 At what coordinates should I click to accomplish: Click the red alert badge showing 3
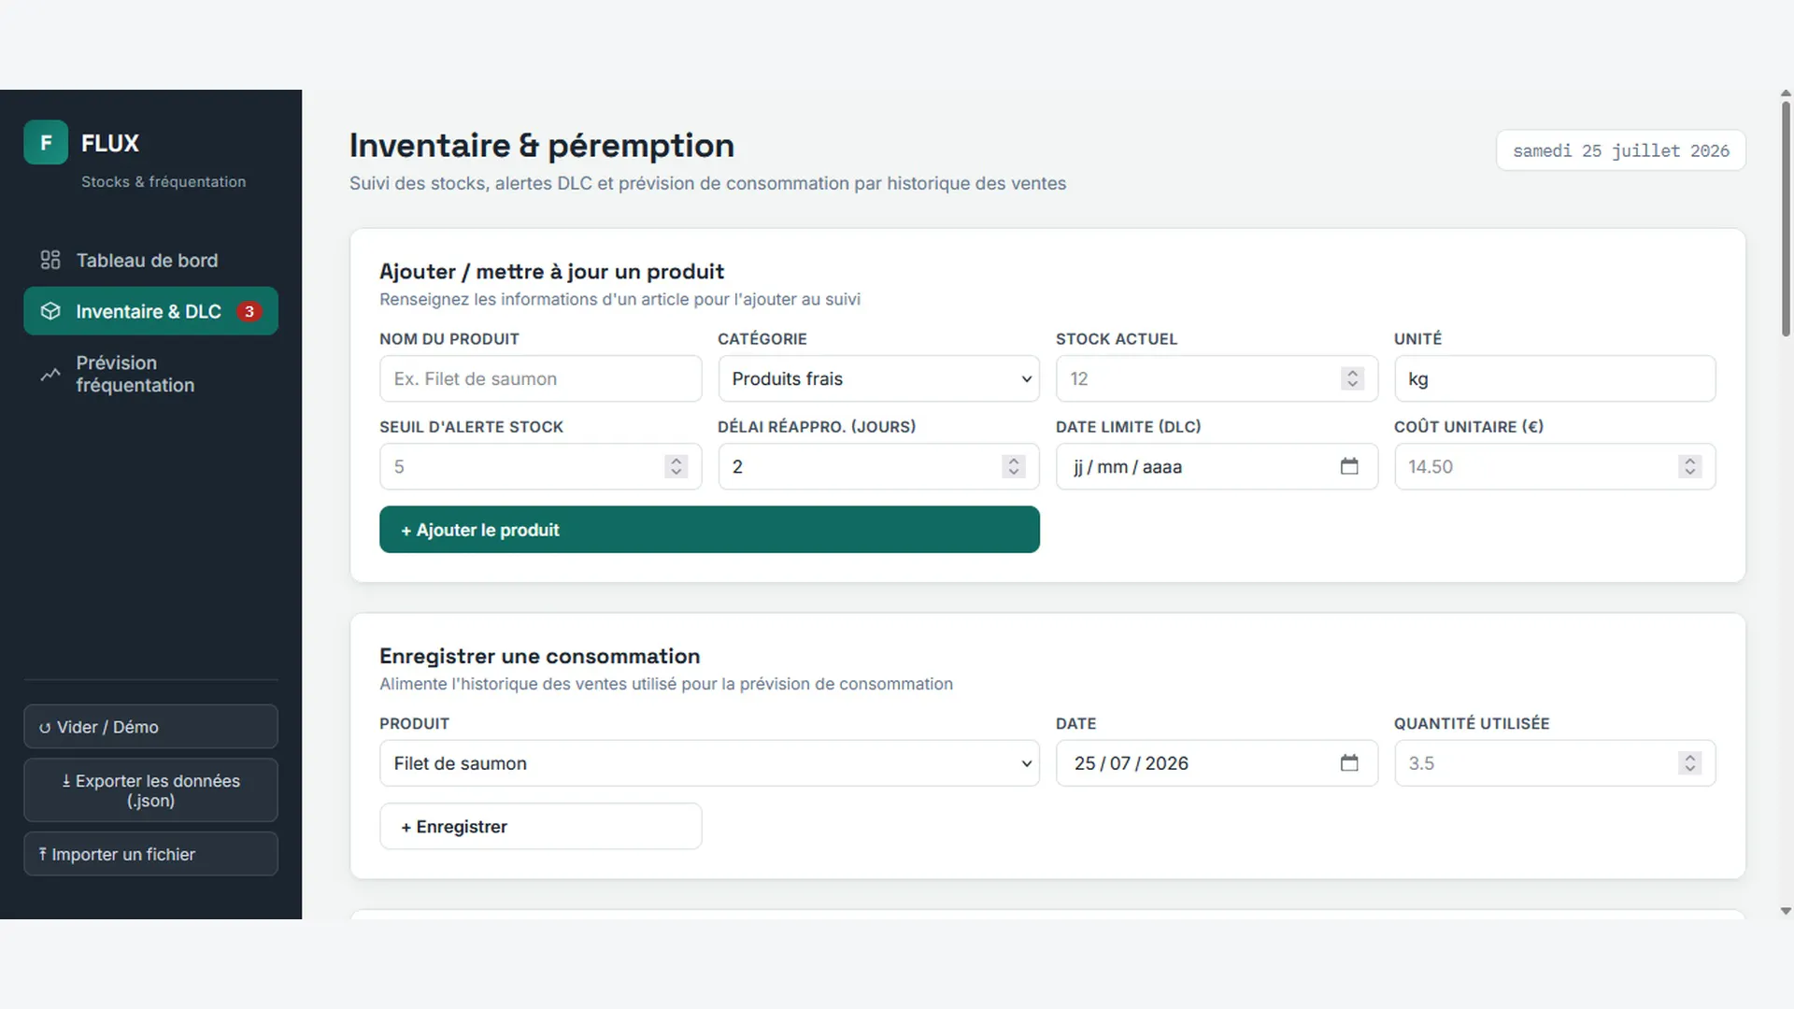point(249,311)
